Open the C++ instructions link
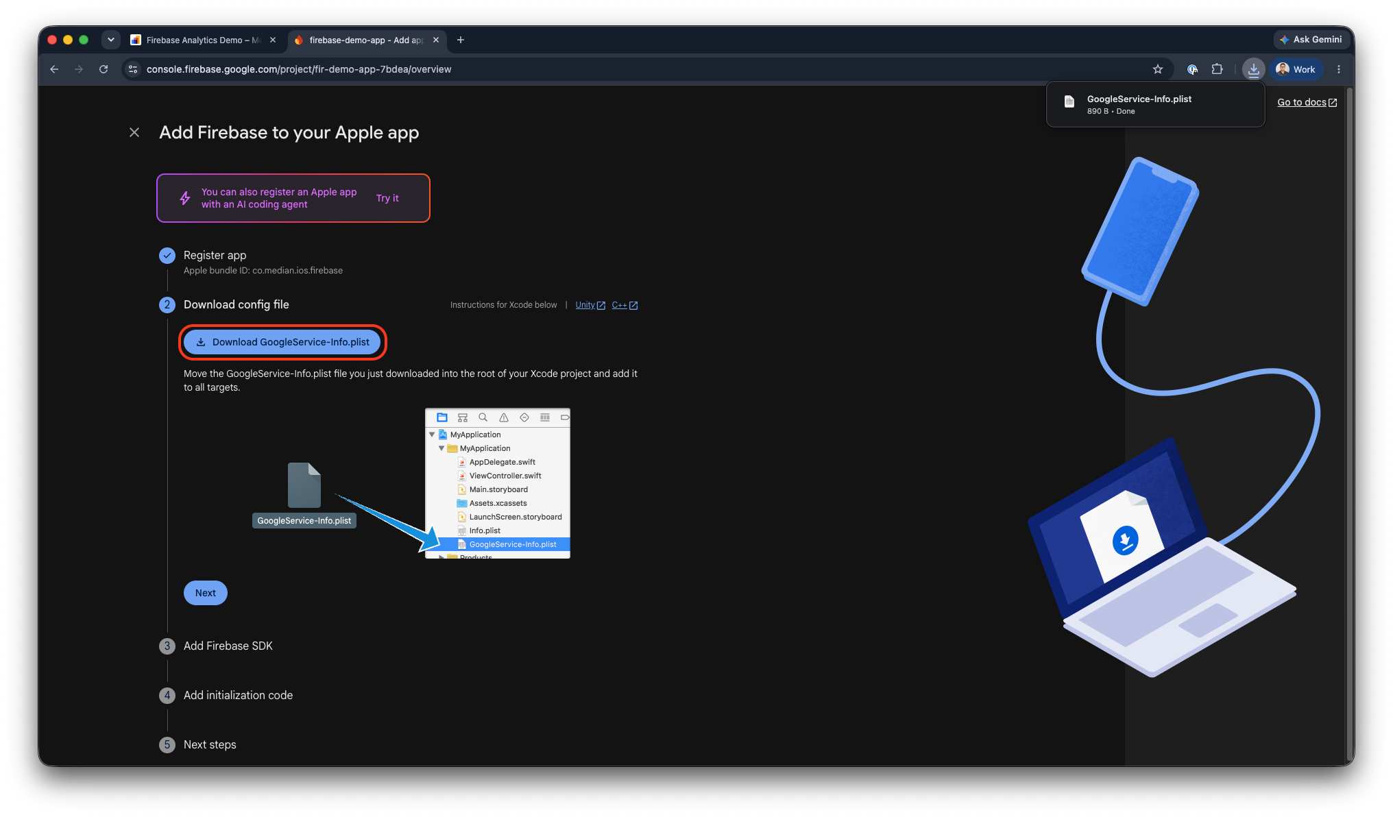 coord(625,305)
